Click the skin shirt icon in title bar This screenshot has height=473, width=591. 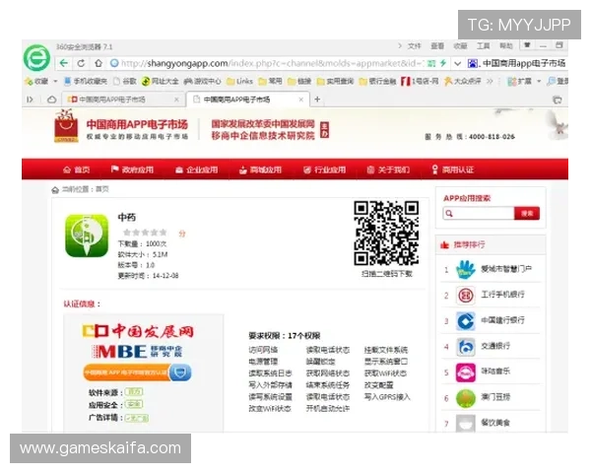[x=527, y=45]
